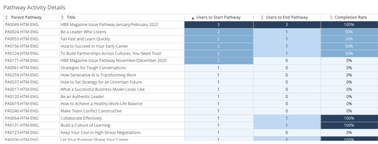Select 'Keep Your Cool in High-Stress Negotiations'

100,132
